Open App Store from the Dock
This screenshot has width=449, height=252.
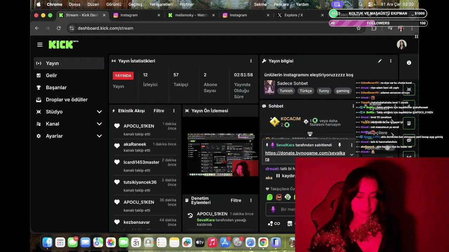[x=225, y=242]
